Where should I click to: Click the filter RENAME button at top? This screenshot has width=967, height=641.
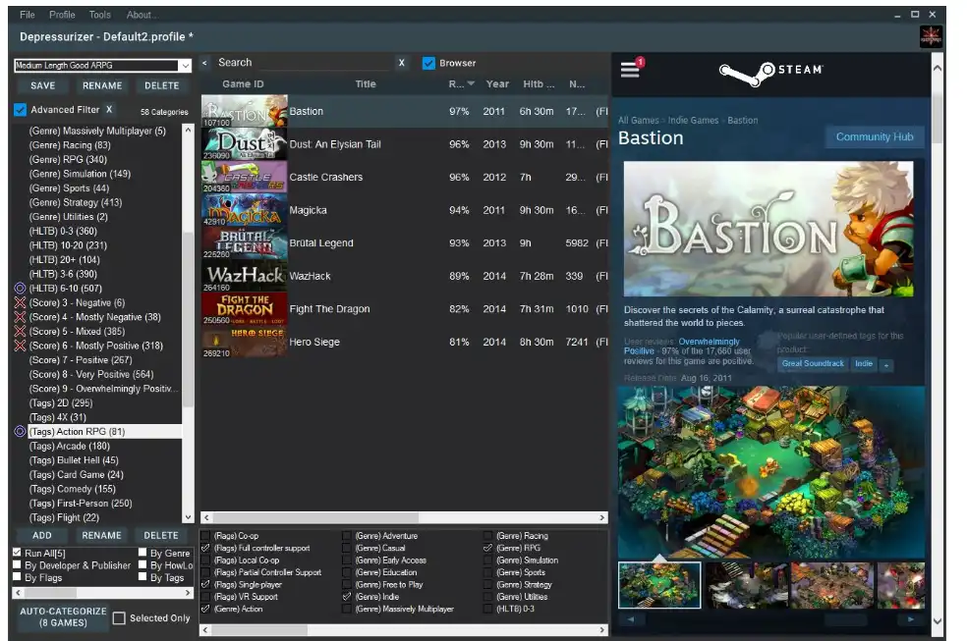[x=102, y=85]
